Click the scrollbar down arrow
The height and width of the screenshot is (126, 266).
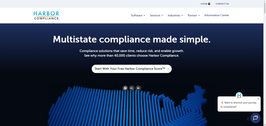click(x=264, y=124)
